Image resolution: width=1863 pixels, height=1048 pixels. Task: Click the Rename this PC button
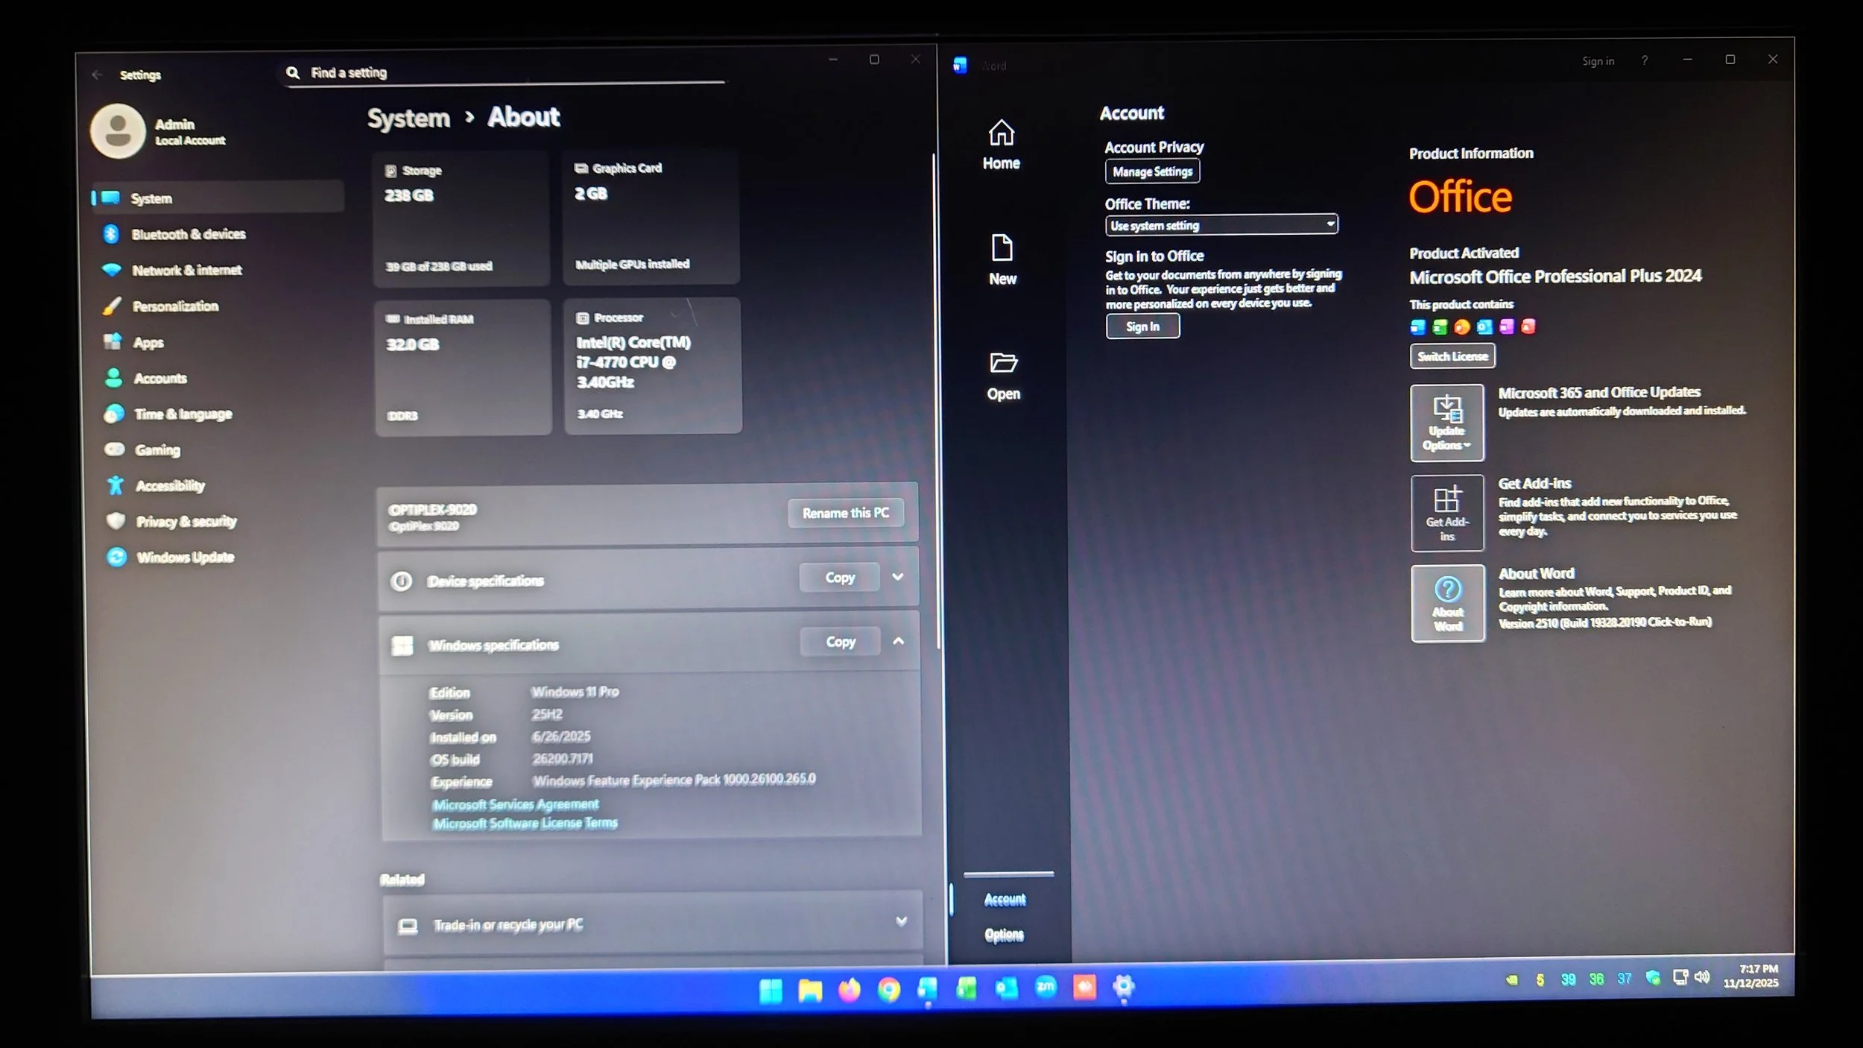(845, 513)
